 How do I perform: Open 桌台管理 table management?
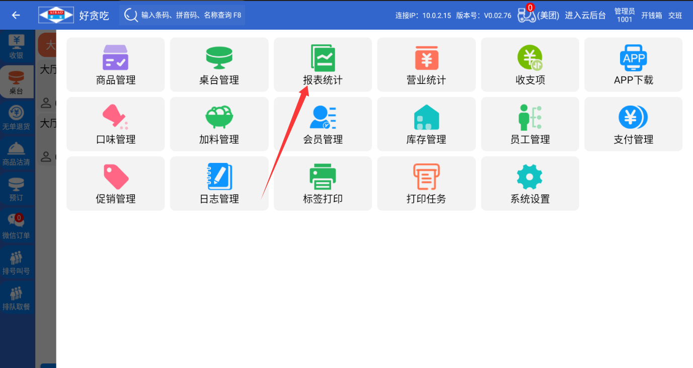(219, 58)
